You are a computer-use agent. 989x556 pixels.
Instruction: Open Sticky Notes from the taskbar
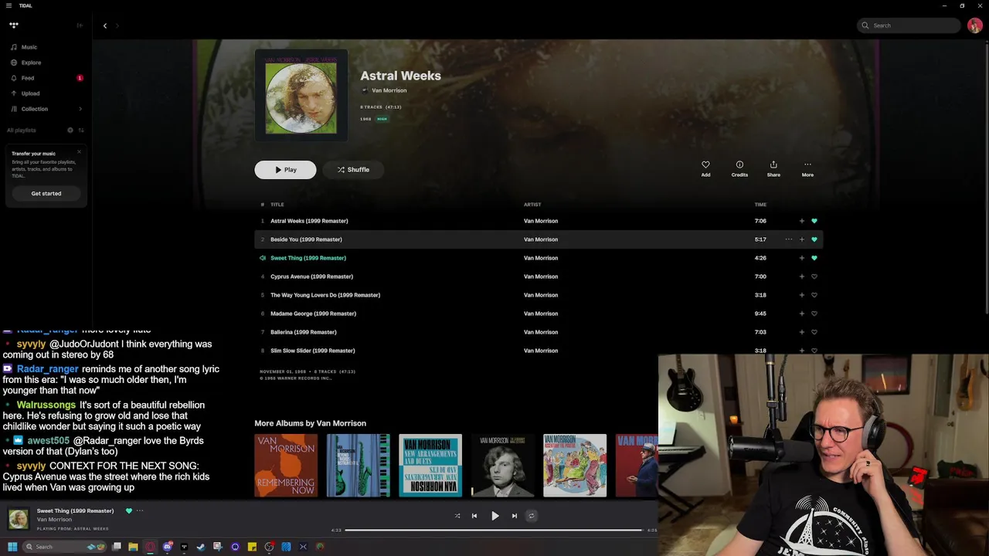252,547
